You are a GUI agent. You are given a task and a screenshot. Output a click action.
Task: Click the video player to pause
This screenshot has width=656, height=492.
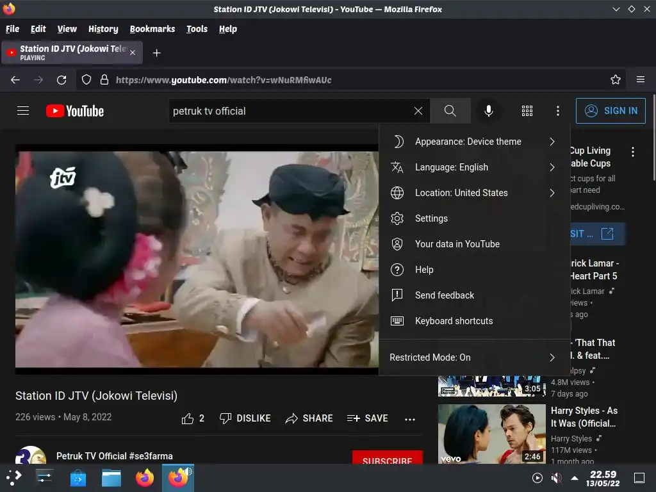coord(197,259)
